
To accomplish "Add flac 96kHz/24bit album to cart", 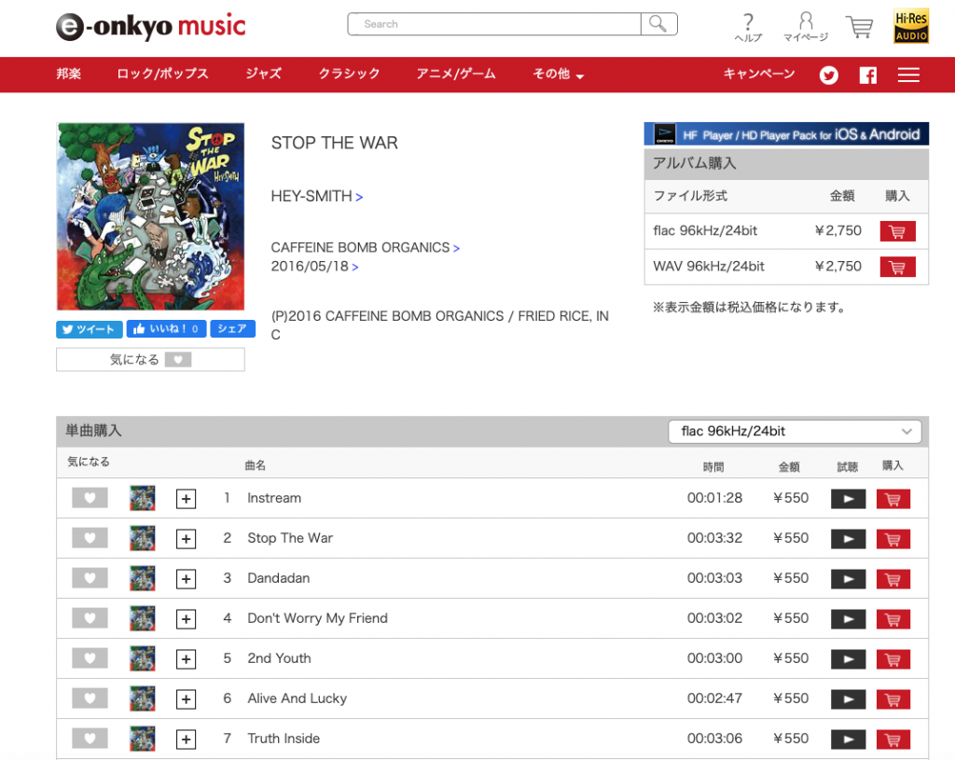I will 897,231.
